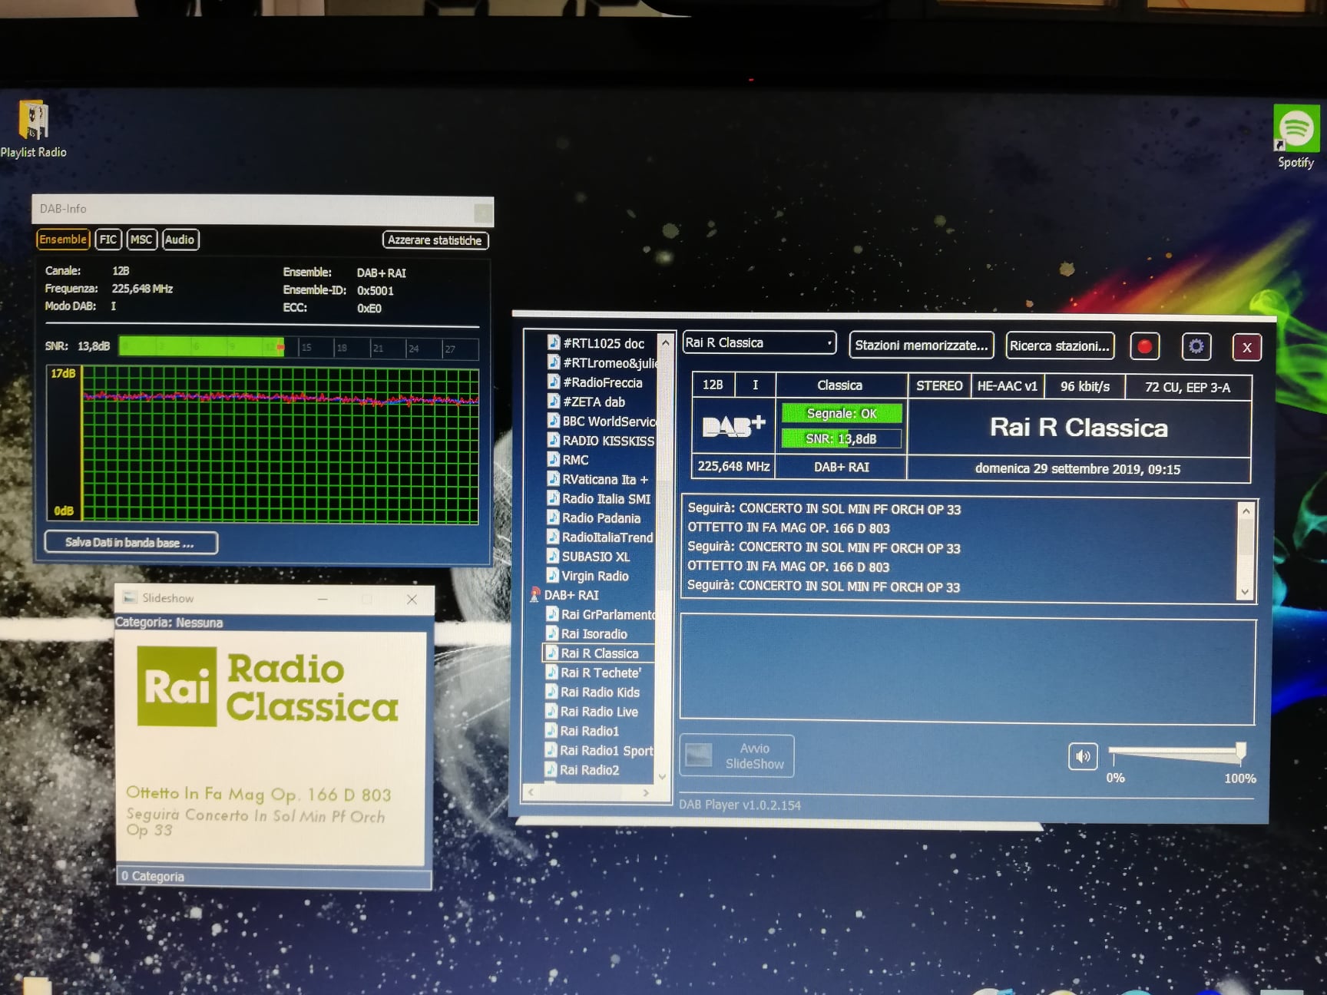Select Rai Radio1 station
Viewport: 1327px width, 995px height.
point(582,731)
